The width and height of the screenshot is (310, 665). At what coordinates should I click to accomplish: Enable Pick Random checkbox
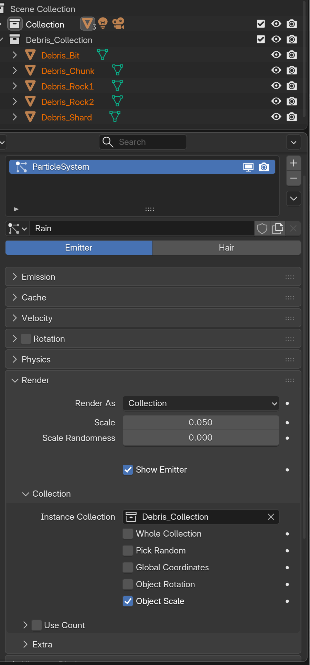pyautogui.click(x=128, y=551)
